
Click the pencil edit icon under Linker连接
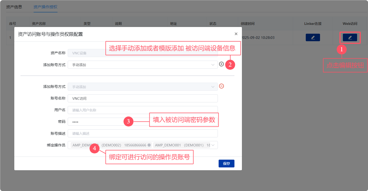[x=313, y=38]
